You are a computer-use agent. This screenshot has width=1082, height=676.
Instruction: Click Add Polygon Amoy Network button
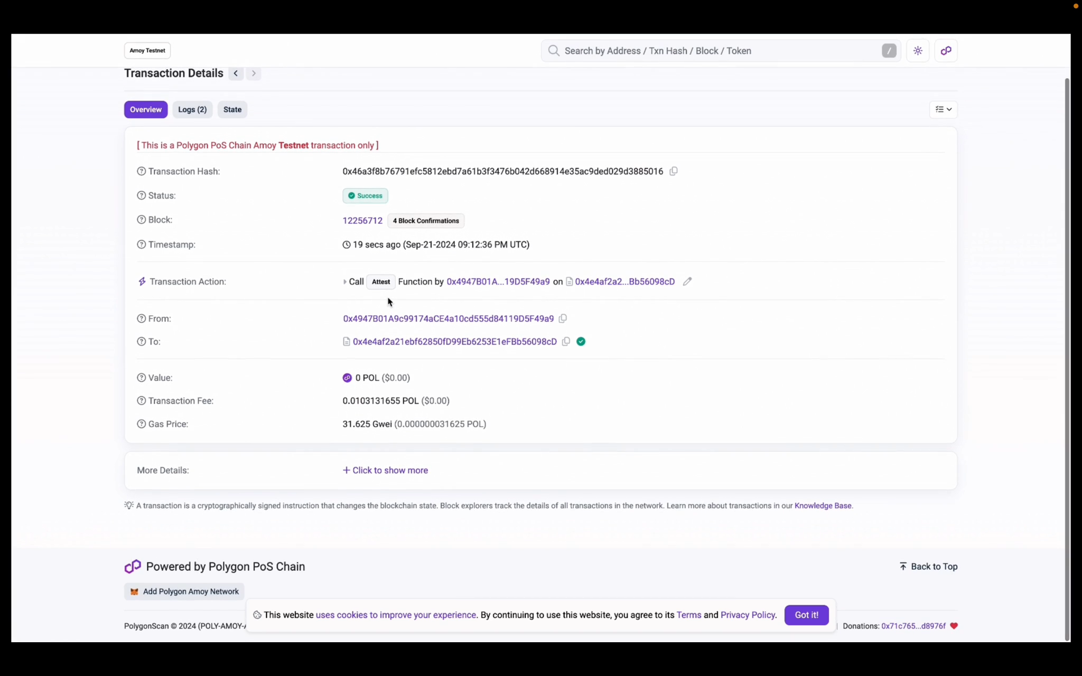pos(184,591)
